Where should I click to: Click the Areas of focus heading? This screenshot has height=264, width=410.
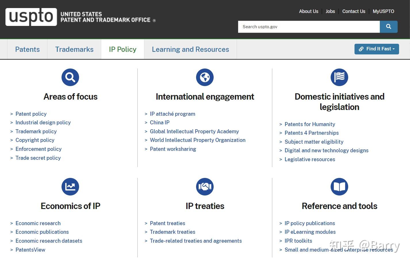[70, 96]
